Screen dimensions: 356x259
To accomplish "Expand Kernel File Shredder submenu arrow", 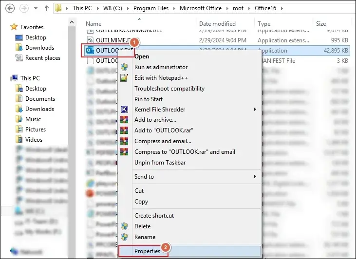I will pos(255,110).
